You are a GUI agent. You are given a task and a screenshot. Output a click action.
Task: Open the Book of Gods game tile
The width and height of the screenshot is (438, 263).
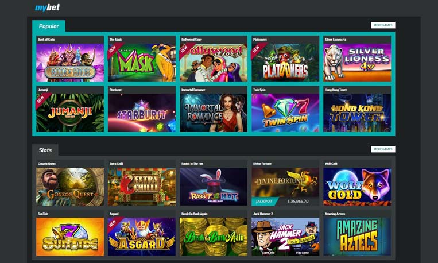(70, 59)
